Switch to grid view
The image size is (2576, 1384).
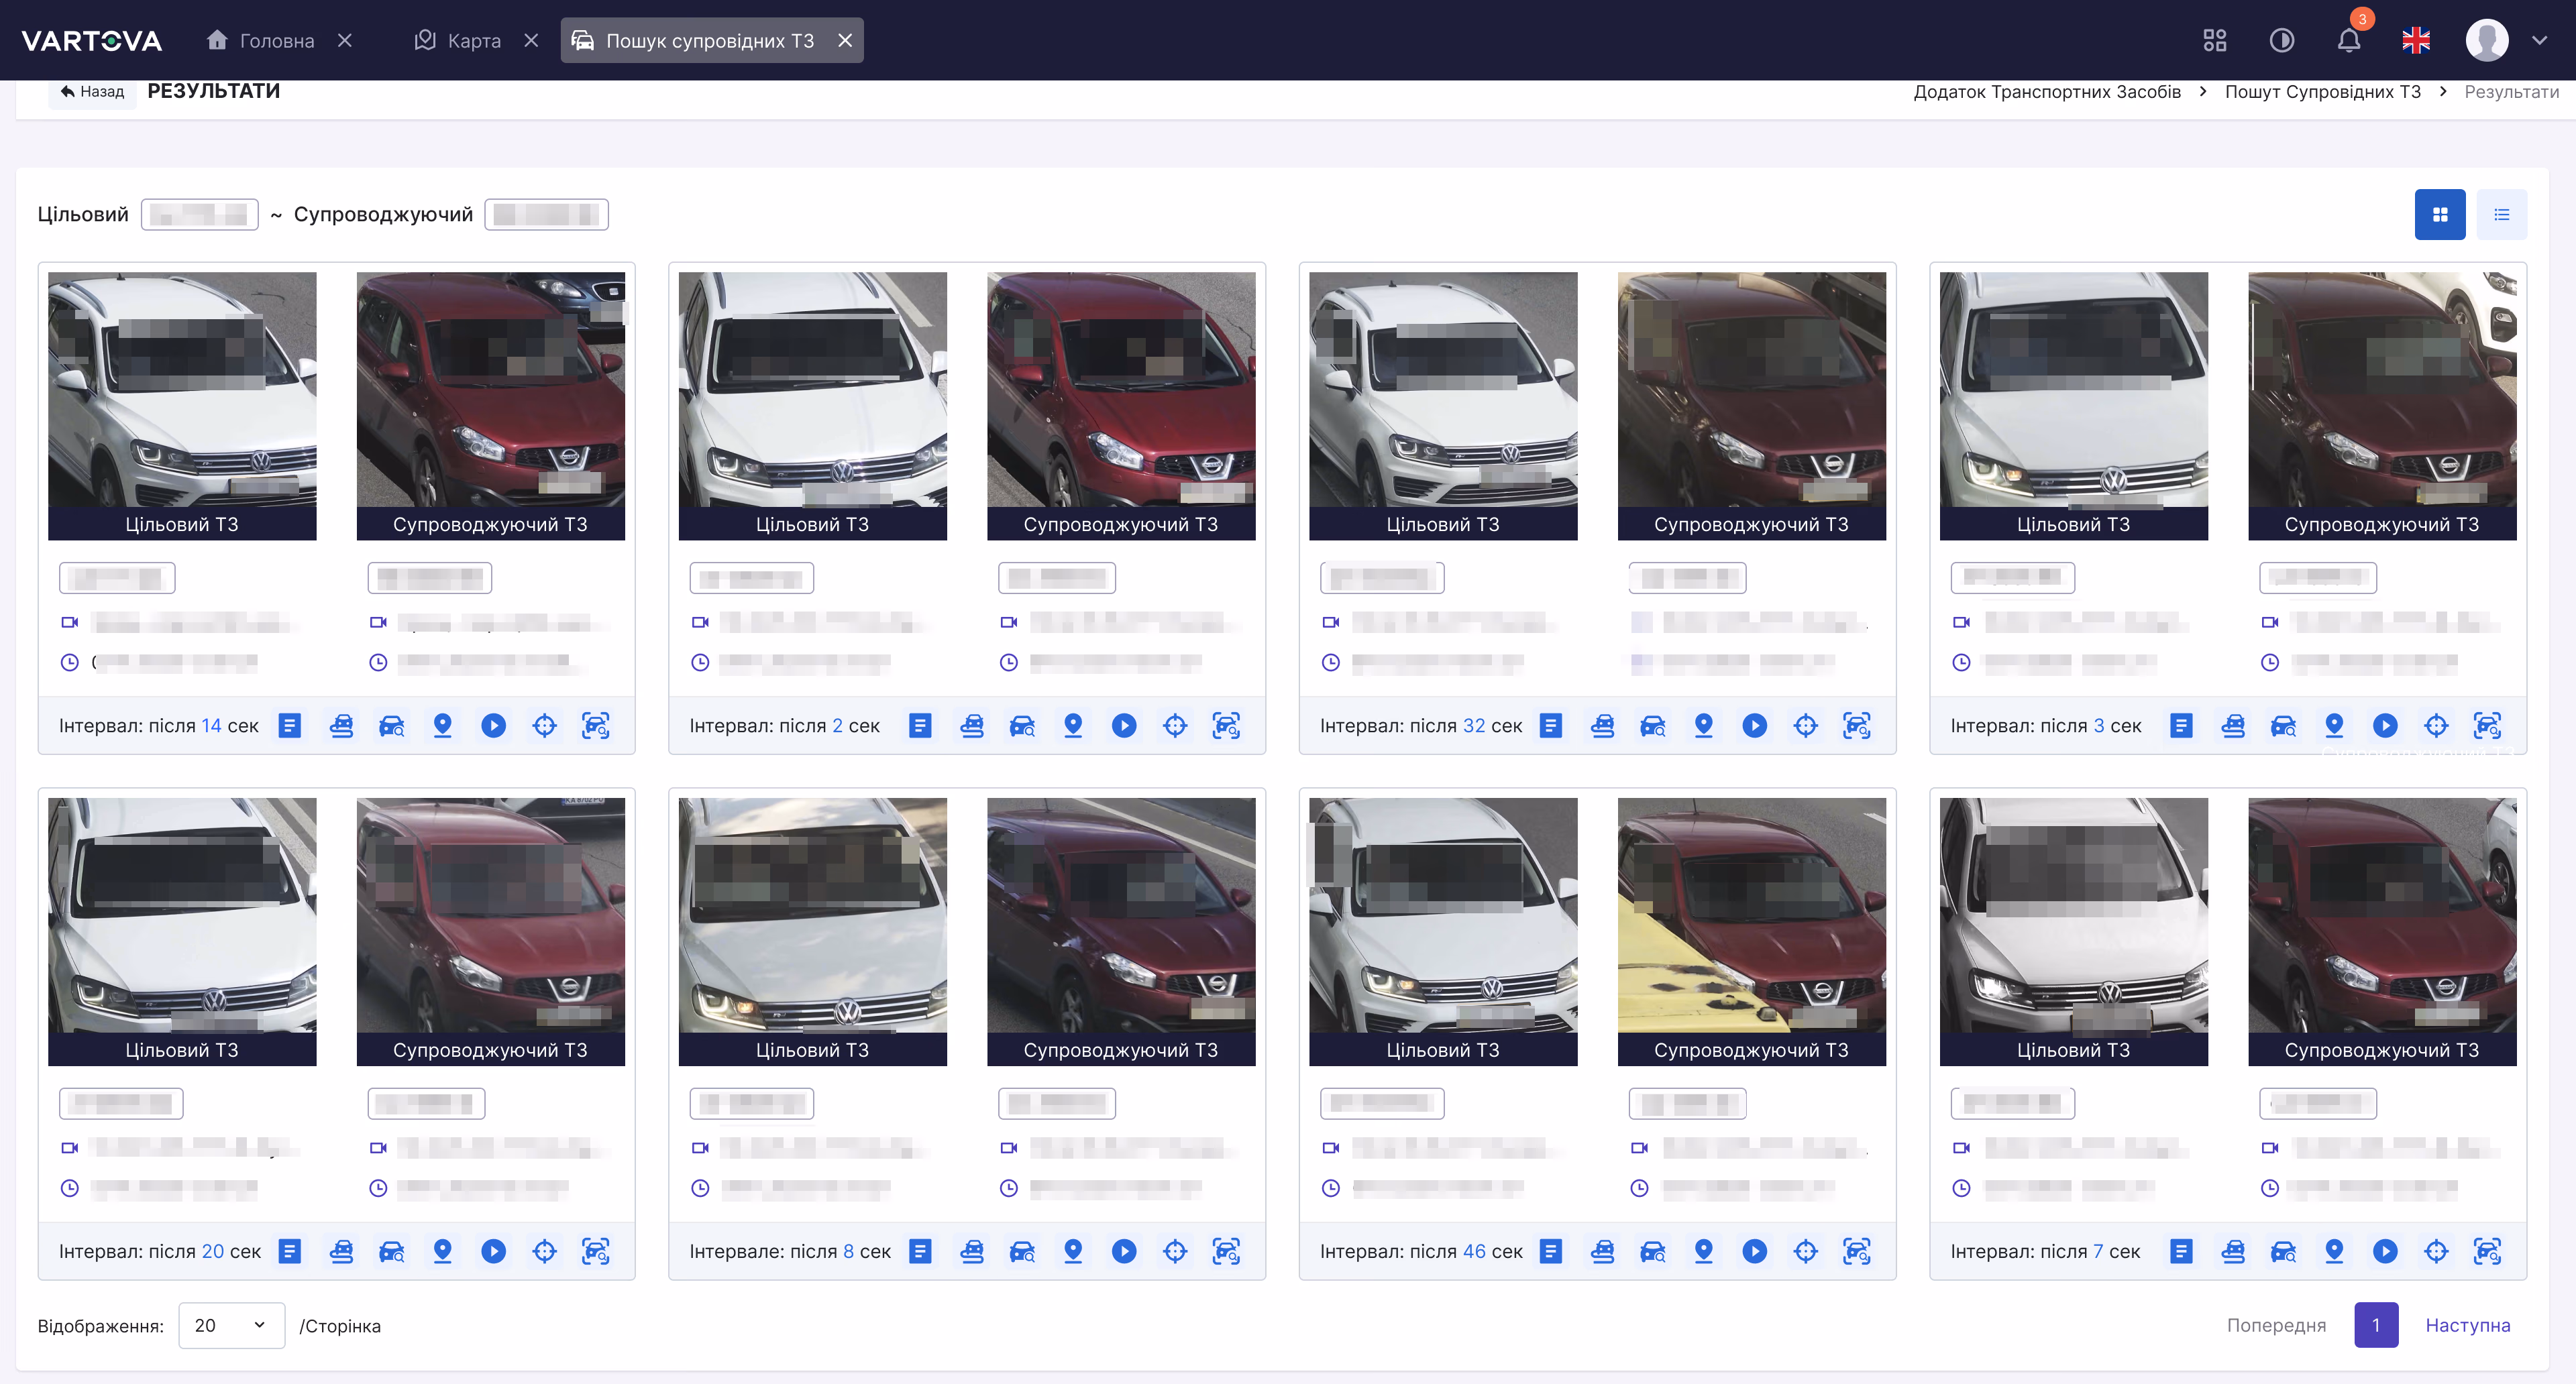(2440, 215)
